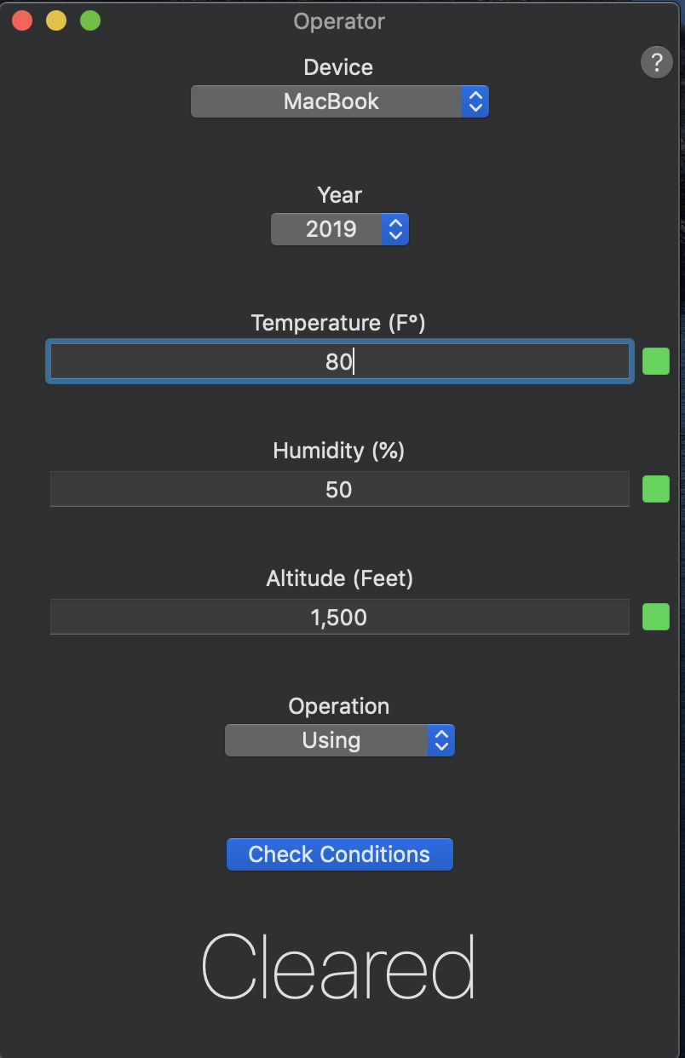The width and height of the screenshot is (685, 1058).
Task: Click the green Altitude status indicator
Action: click(655, 617)
